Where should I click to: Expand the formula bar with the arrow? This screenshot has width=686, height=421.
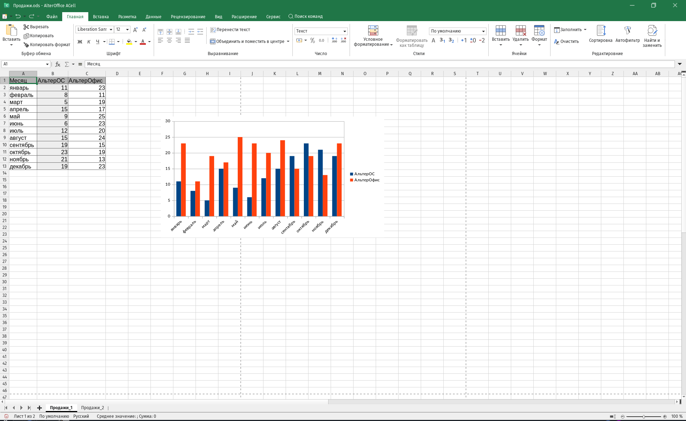point(680,64)
